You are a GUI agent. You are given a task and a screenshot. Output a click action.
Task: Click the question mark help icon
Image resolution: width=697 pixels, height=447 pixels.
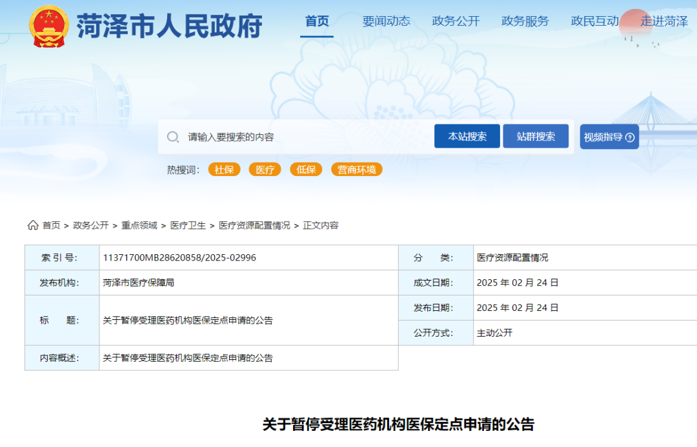click(630, 137)
